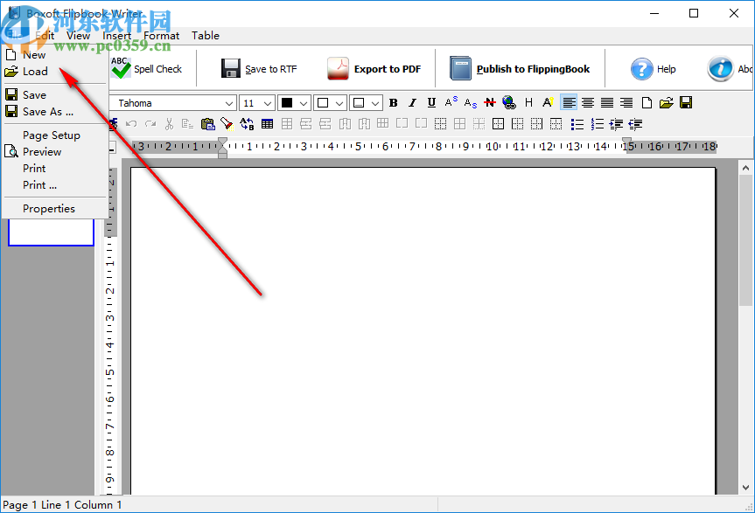
Task: Run Spell Check from the toolbar
Action: coord(150,68)
